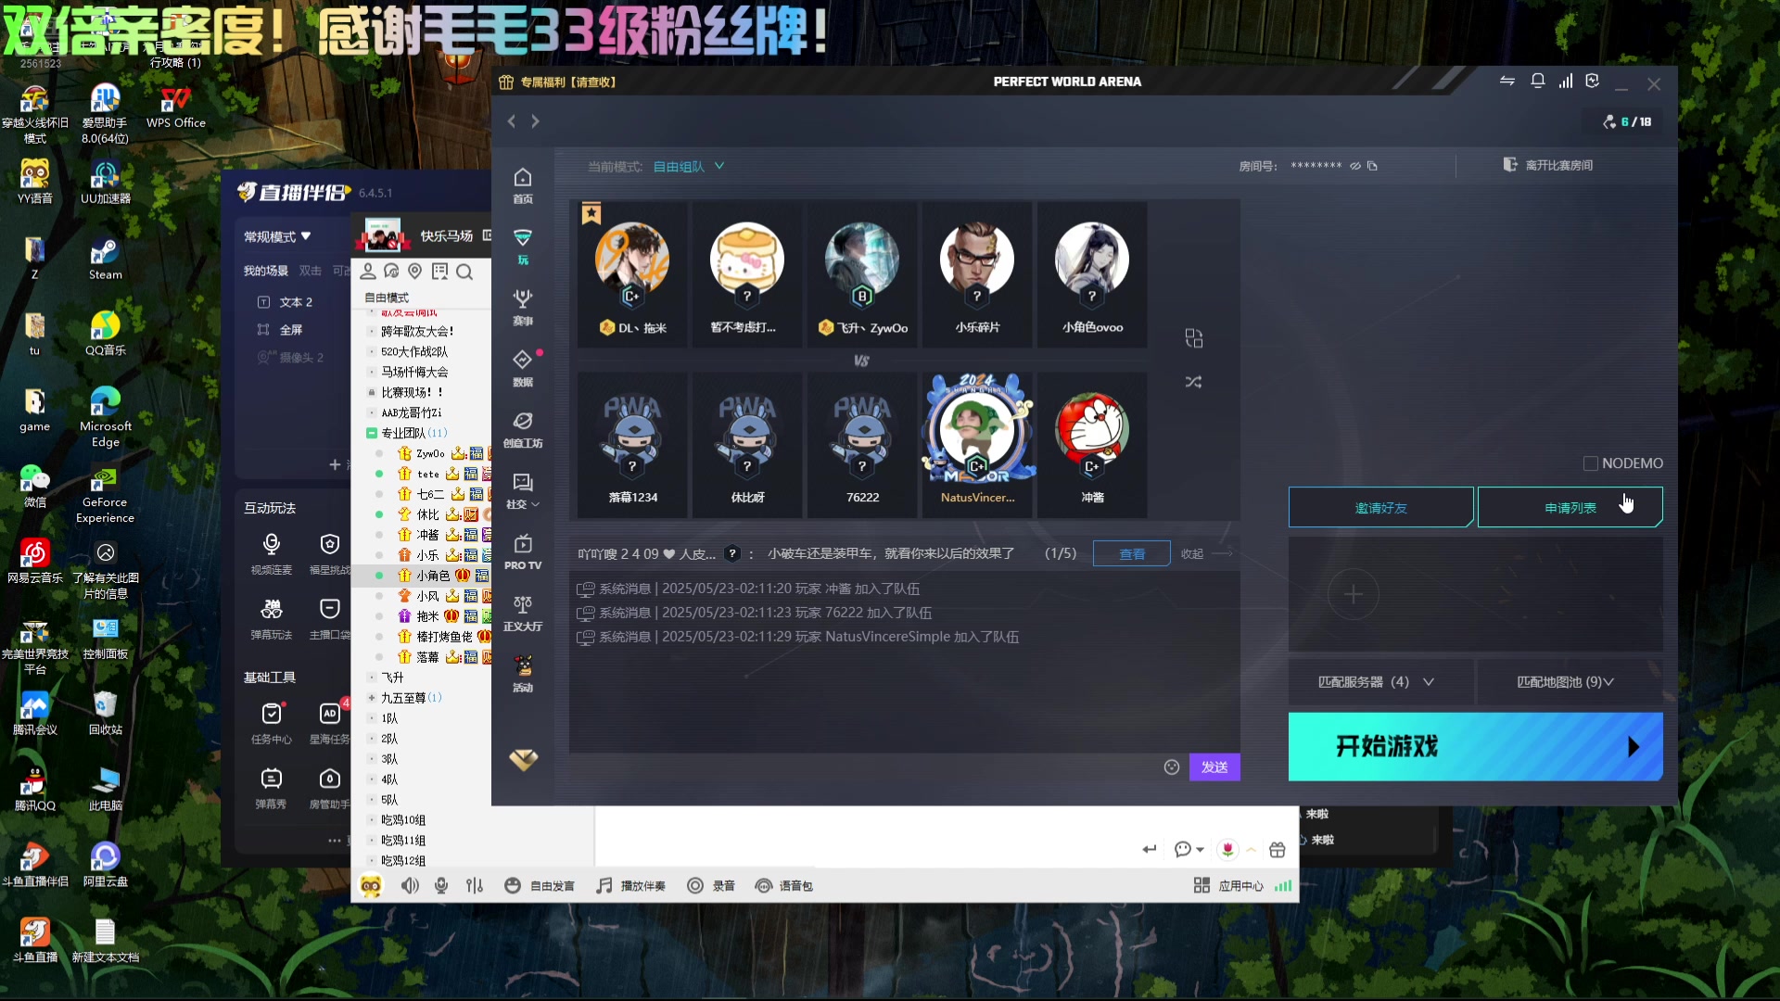Viewport: 1780px width, 1001px height.
Task: Open the audio mixer sliders icon in YY
Action: coord(475,886)
